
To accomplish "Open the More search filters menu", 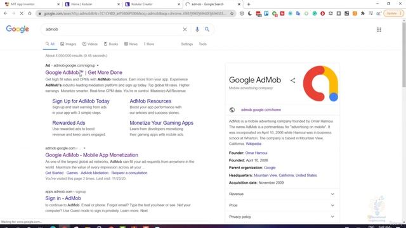I will click(149, 44).
